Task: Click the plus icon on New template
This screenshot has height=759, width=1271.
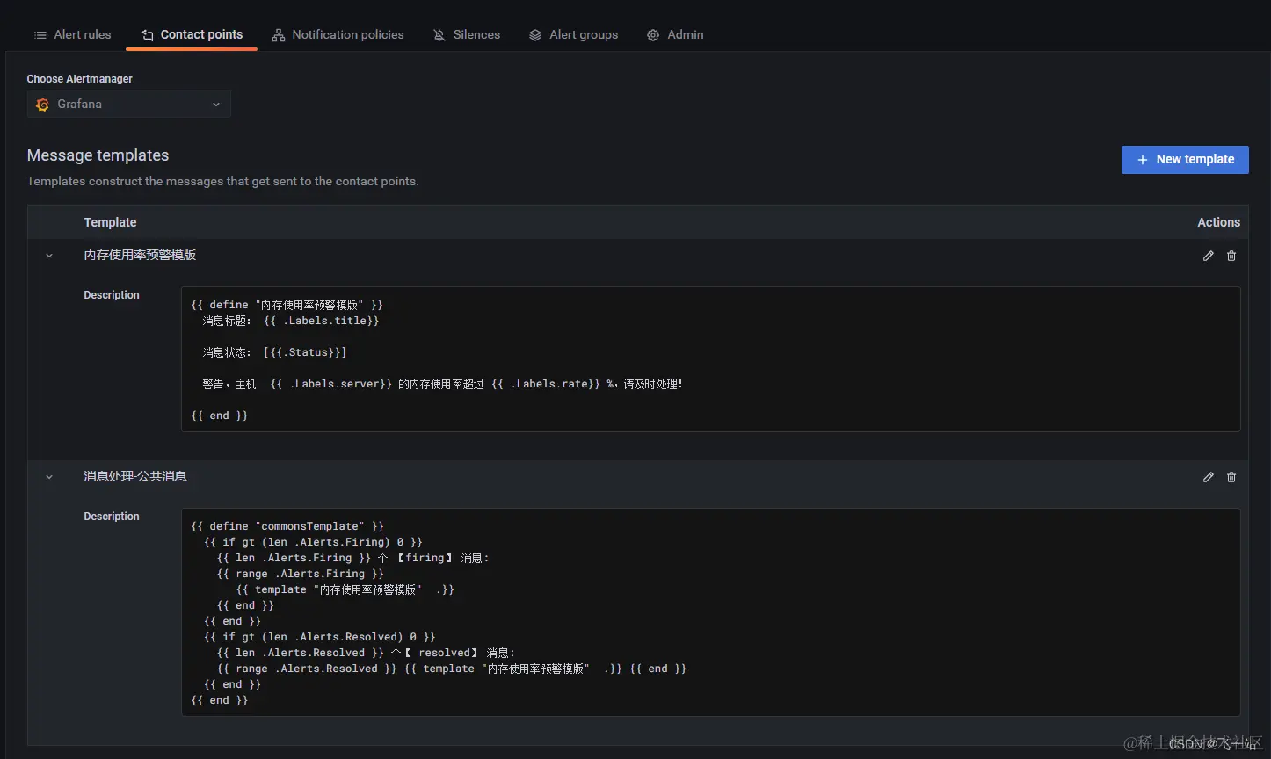Action: coord(1143,160)
